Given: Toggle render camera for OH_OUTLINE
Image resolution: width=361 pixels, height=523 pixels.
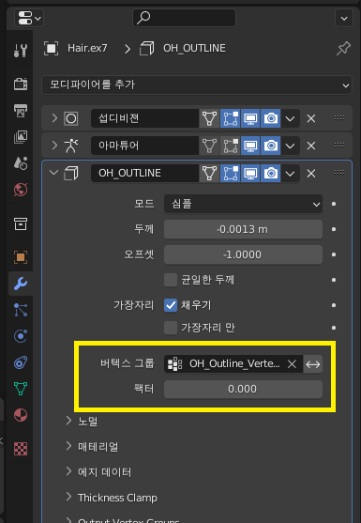Looking at the screenshot, I should click(x=271, y=173).
